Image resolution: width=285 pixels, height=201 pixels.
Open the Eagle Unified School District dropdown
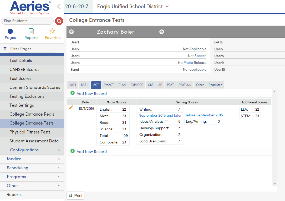coord(167,7)
